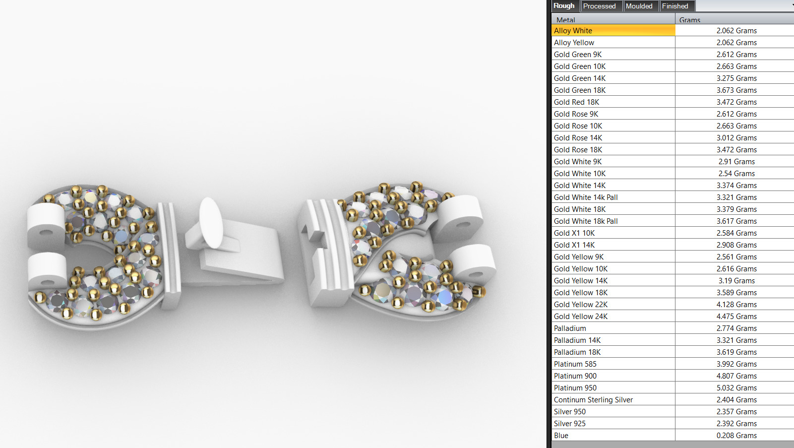Click the Grams column header
The height and width of the screenshot is (448, 794).
(x=734, y=19)
